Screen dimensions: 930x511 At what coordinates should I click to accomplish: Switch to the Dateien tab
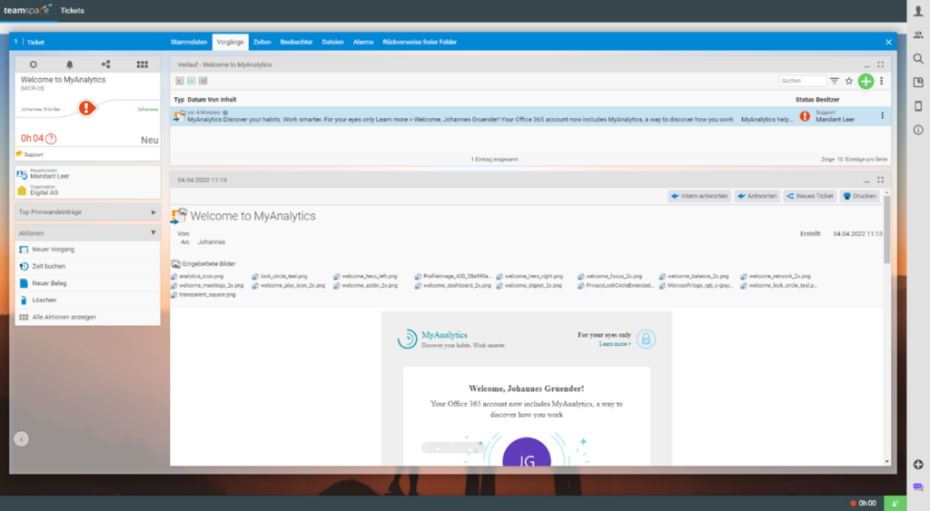pyautogui.click(x=332, y=42)
